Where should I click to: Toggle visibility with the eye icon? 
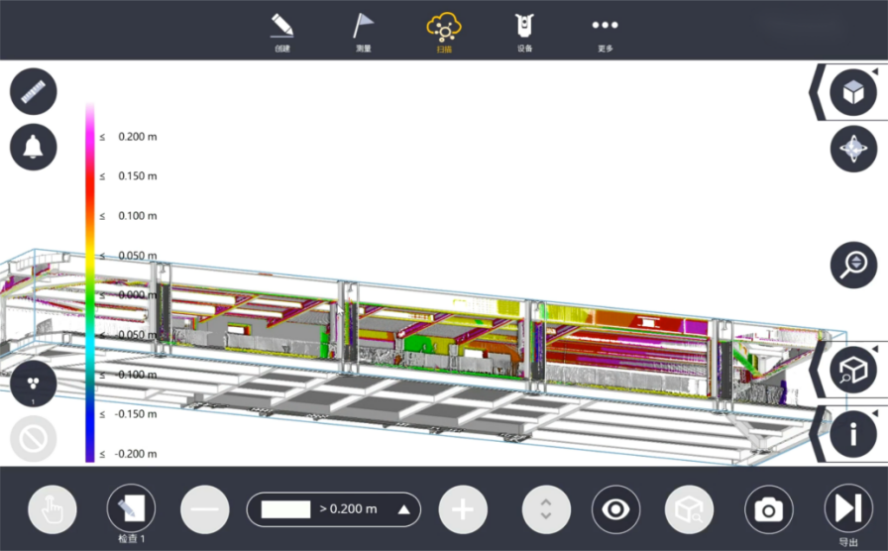pyautogui.click(x=615, y=509)
